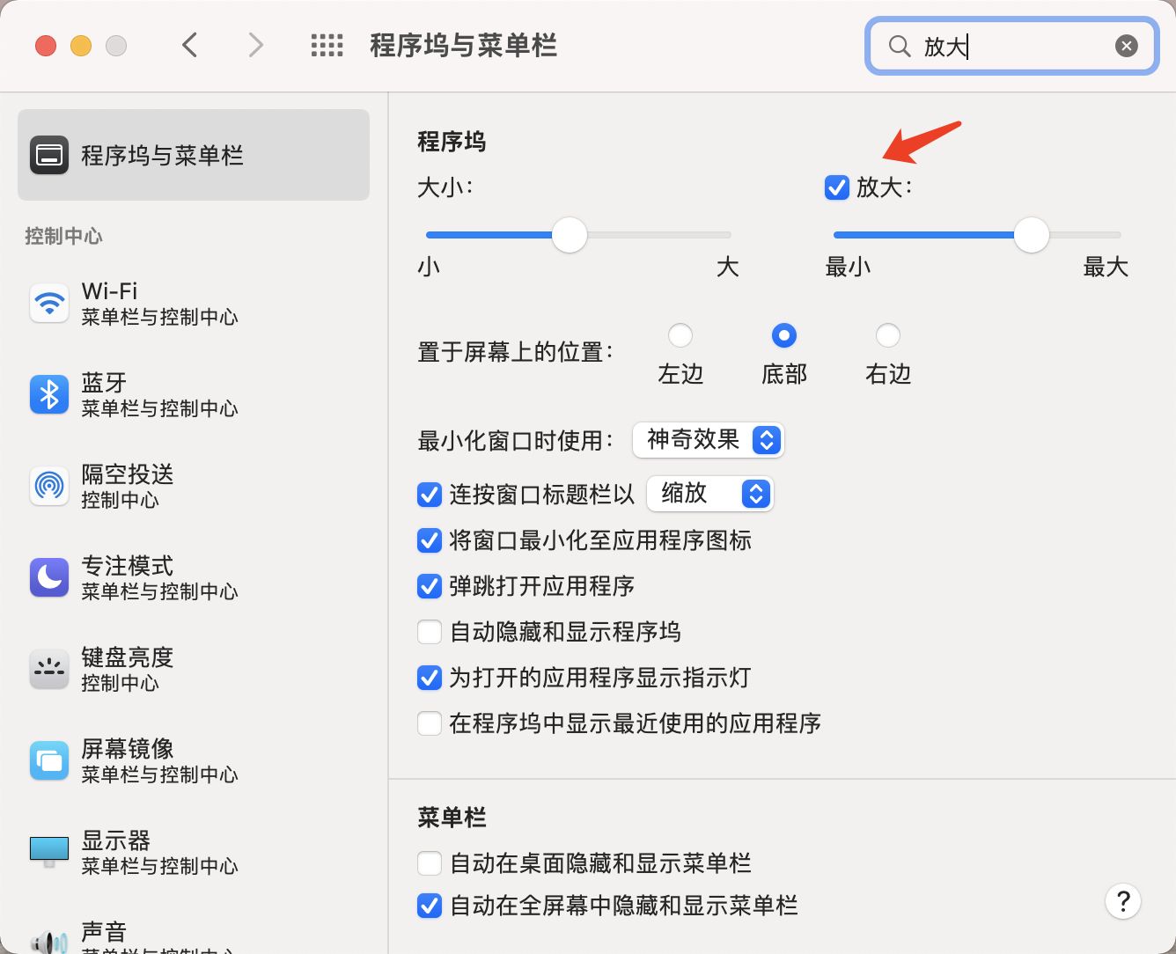Viewport: 1176px width, 954px height.
Task: Click the Wi-Fi icon in sidebar
Action: tap(49, 304)
